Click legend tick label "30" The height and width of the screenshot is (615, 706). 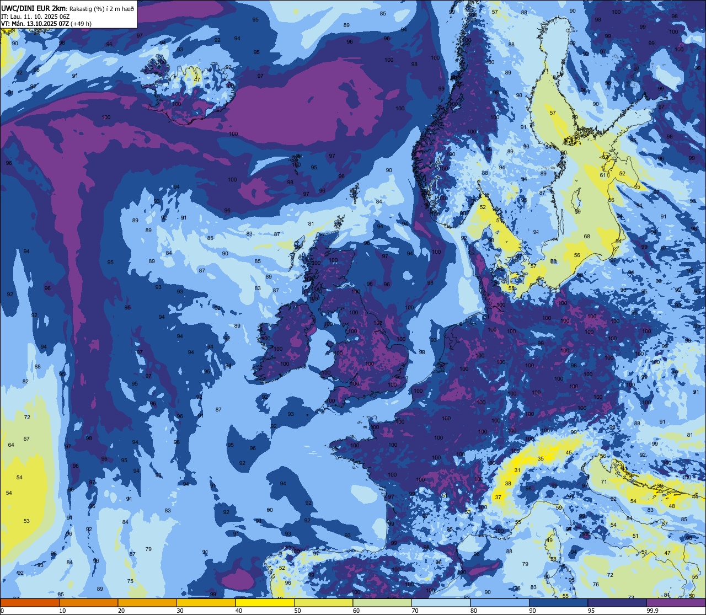coord(180,611)
